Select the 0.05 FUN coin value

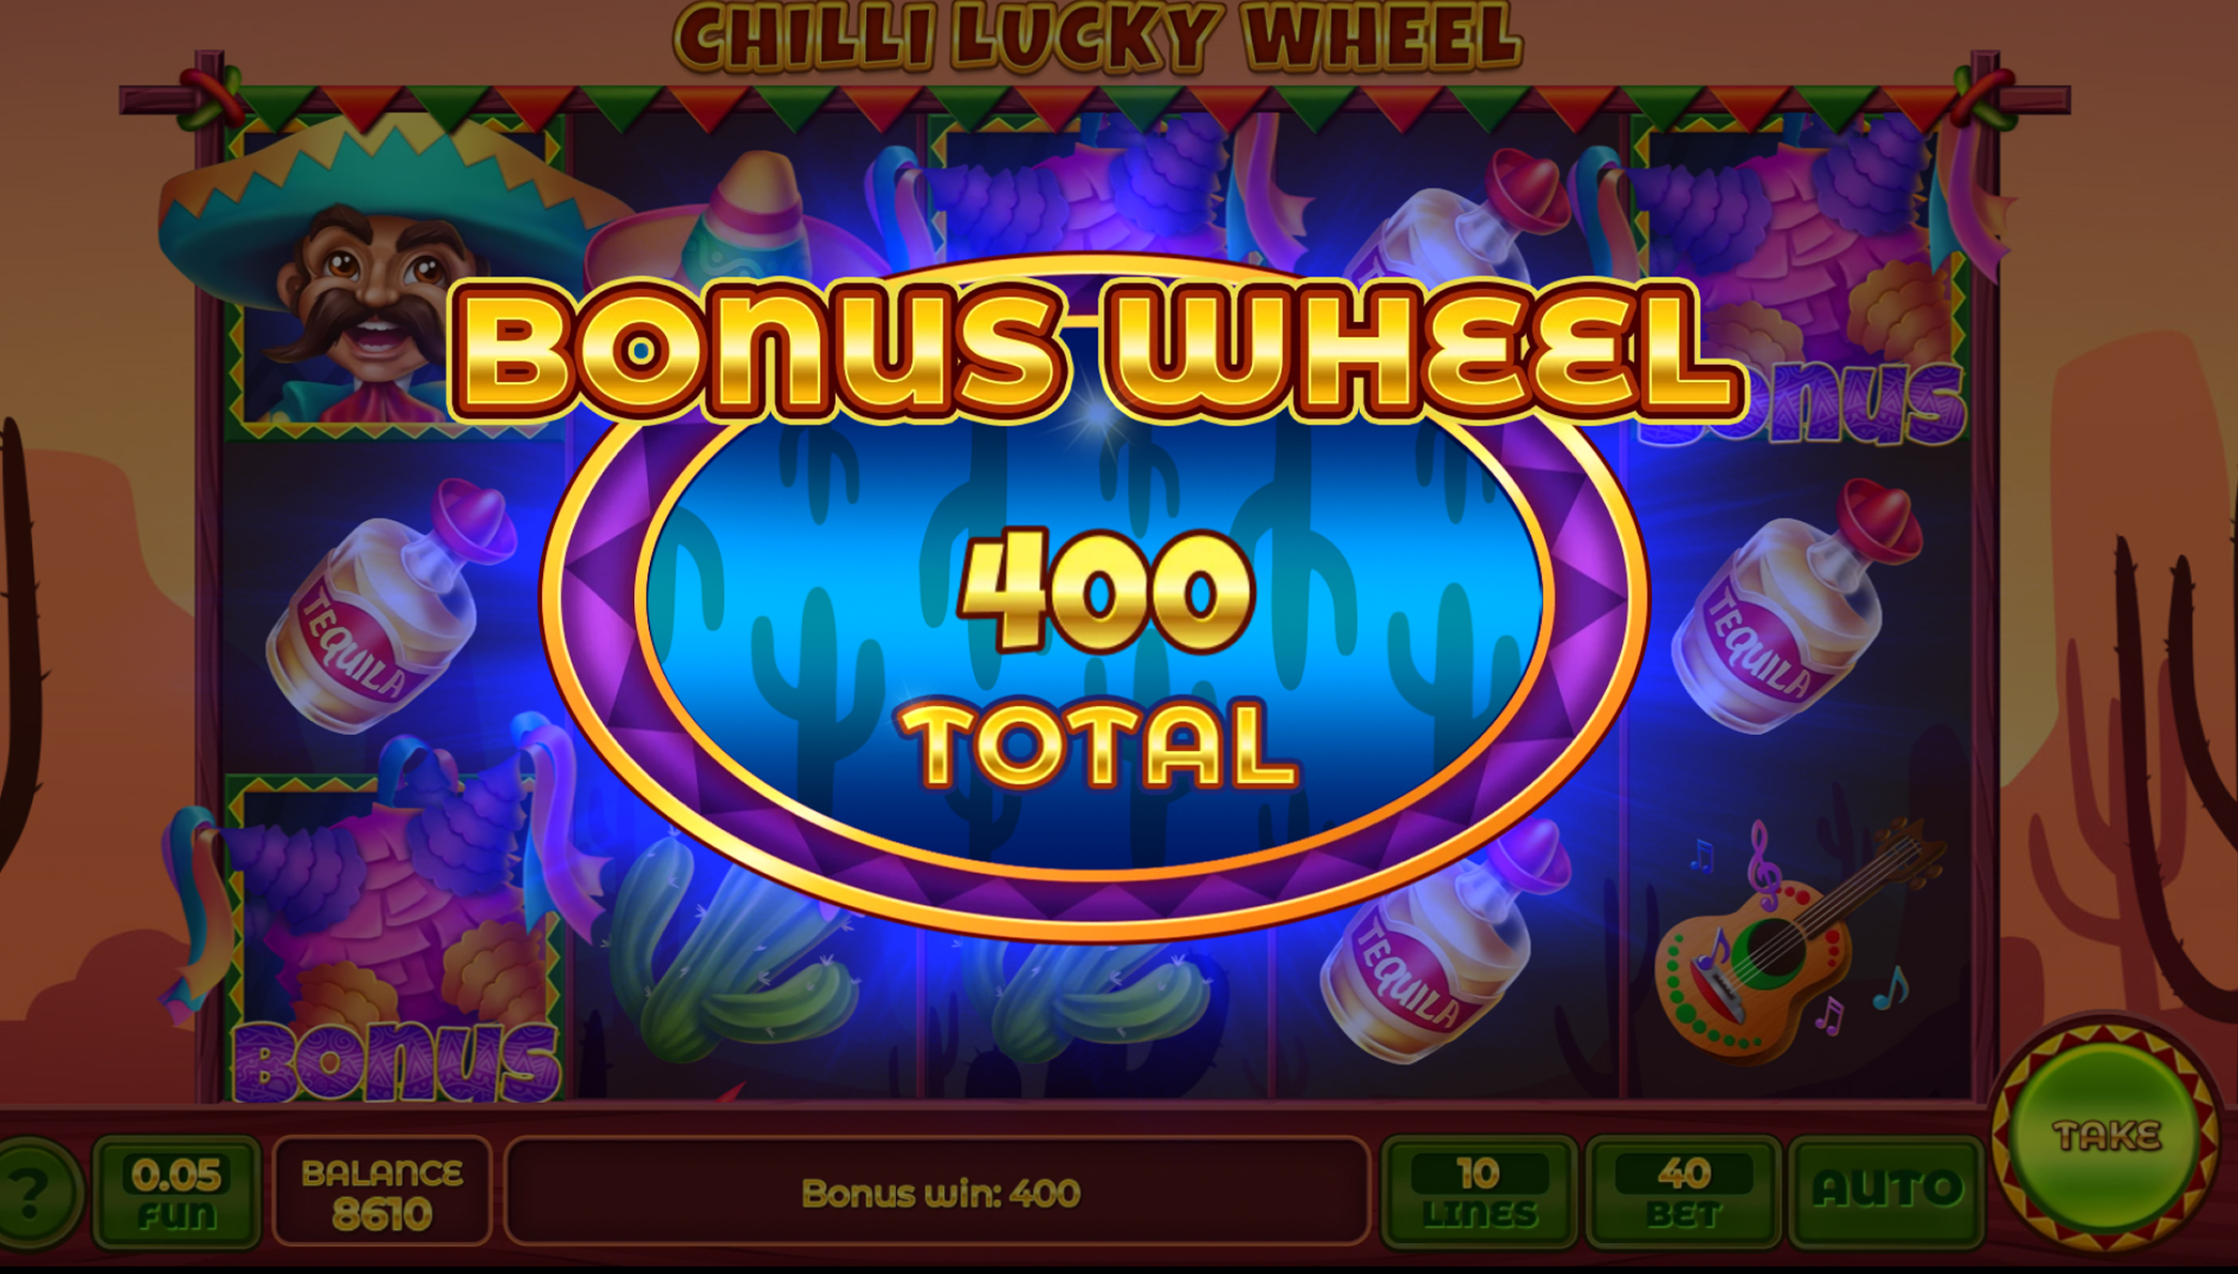tap(176, 1192)
